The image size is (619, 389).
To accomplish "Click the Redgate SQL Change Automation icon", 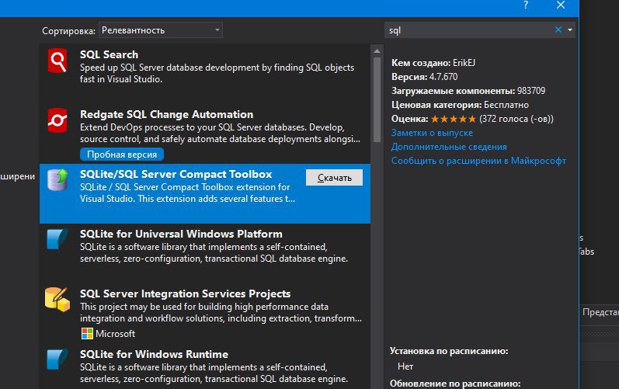I will click(x=57, y=120).
